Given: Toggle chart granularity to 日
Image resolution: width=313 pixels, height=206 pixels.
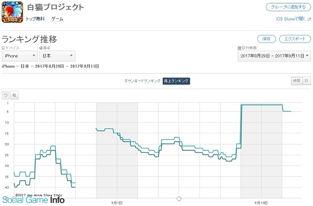Looking at the screenshot, I should click(x=307, y=81).
